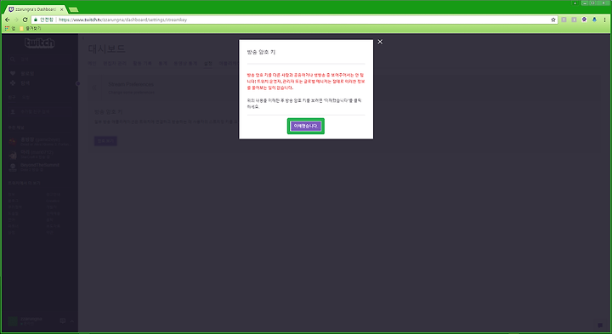This screenshot has height=334, width=612.
Task: Click the purple round extension icon
Action: (584, 20)
